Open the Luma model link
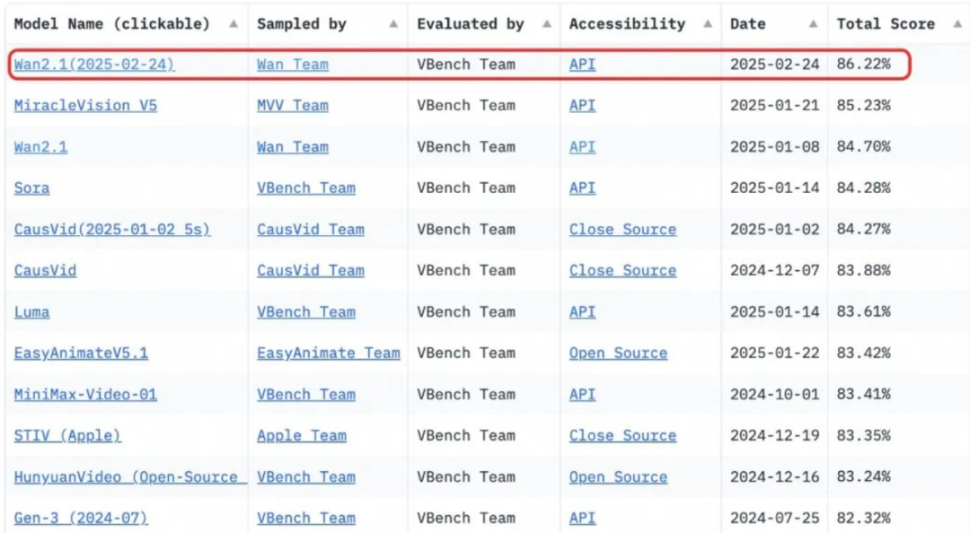The image size is (970, 533). point(31,312)
